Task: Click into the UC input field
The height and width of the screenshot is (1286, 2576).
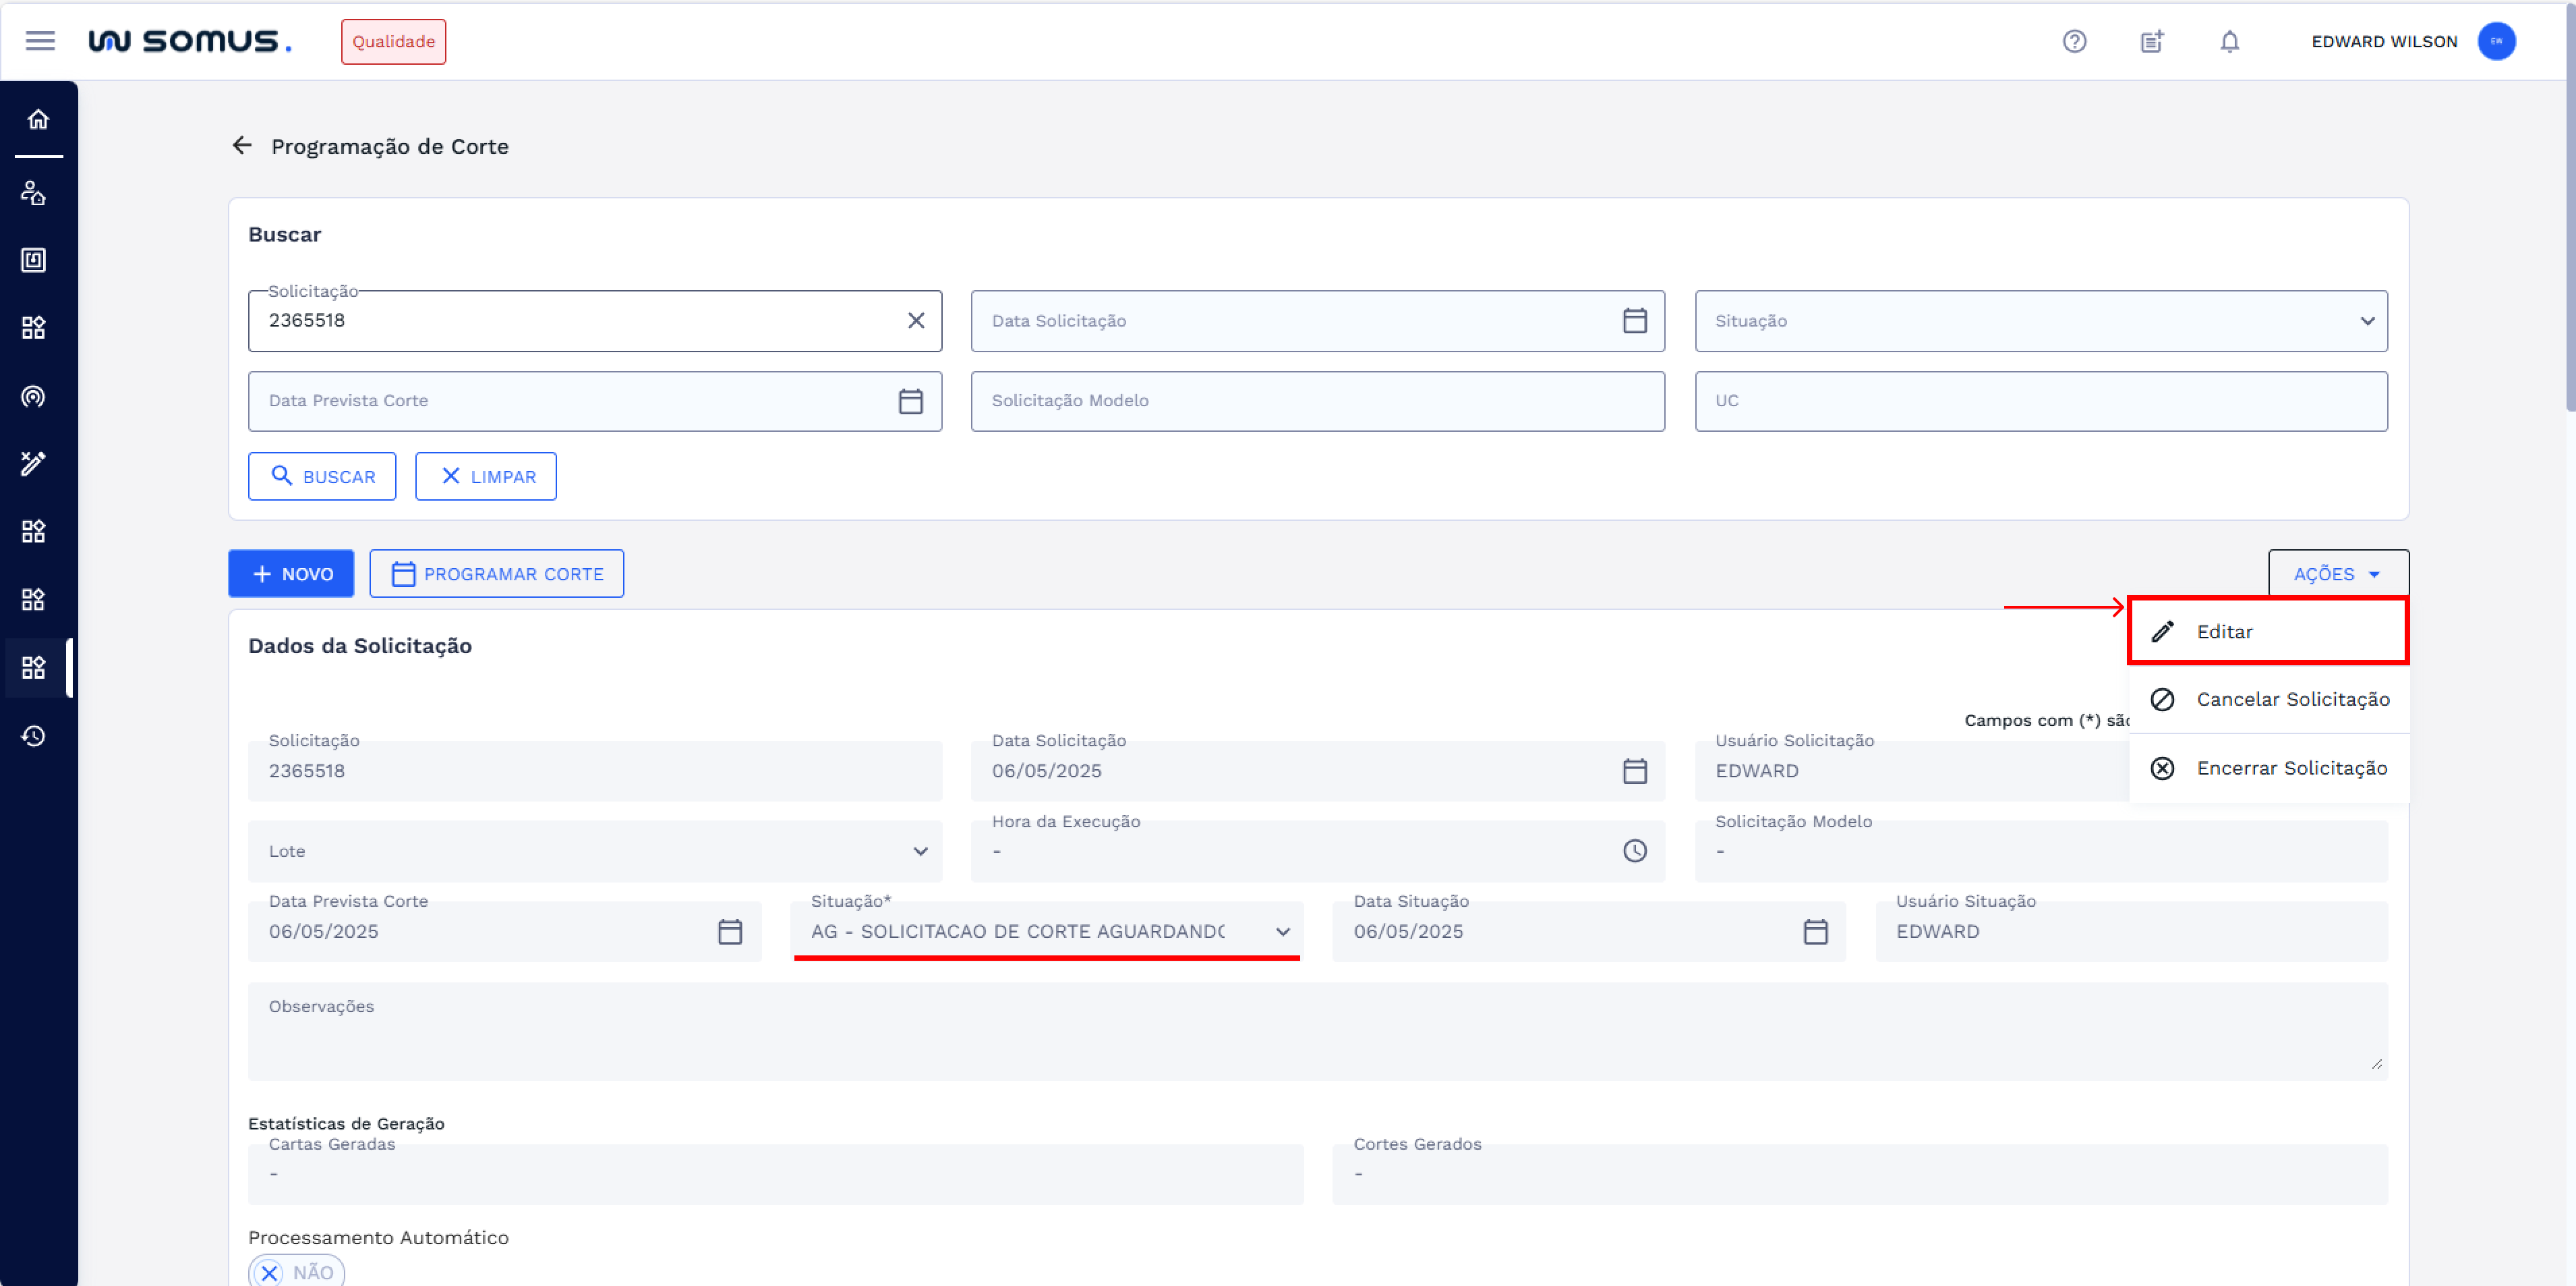Action: click(2040, 401)
